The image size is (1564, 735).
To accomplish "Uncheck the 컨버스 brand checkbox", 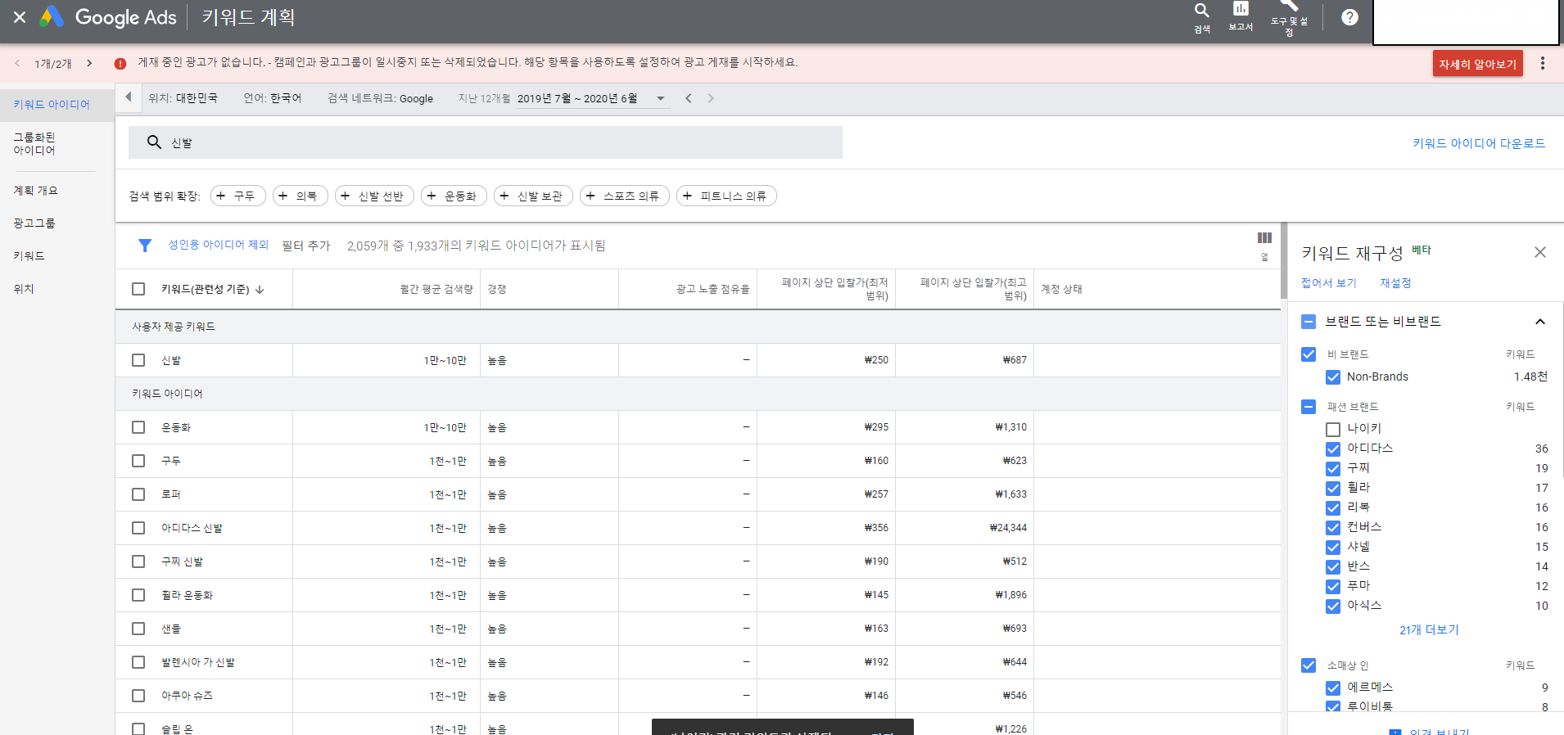I will 1333,527.
